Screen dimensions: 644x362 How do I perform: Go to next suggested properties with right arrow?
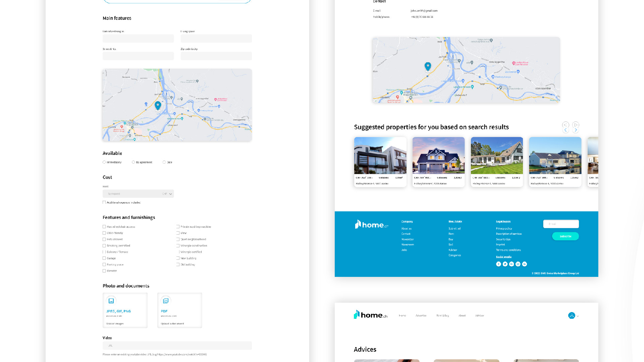(576, 130)
